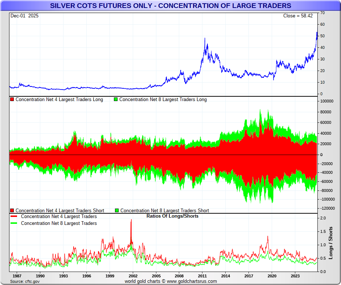Screen dimensions: 341x285
Task: Click the 2014 x-axis label
Action: tap(226, 276)
